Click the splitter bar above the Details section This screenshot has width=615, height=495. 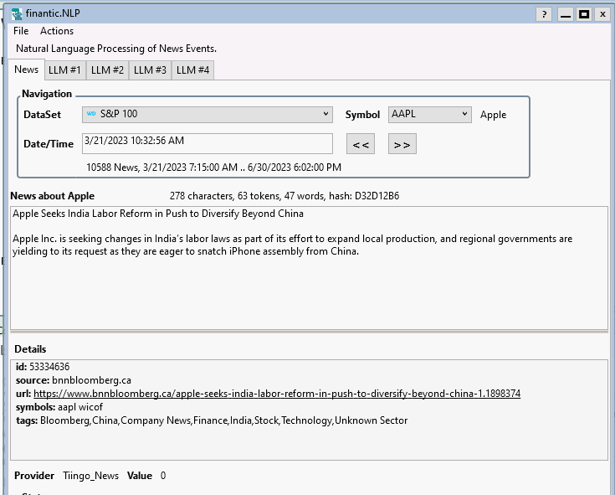click(309, 333)
